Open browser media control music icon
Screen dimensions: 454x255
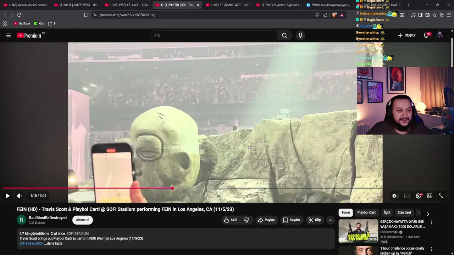pyautogui.click(x=413, y=15)
